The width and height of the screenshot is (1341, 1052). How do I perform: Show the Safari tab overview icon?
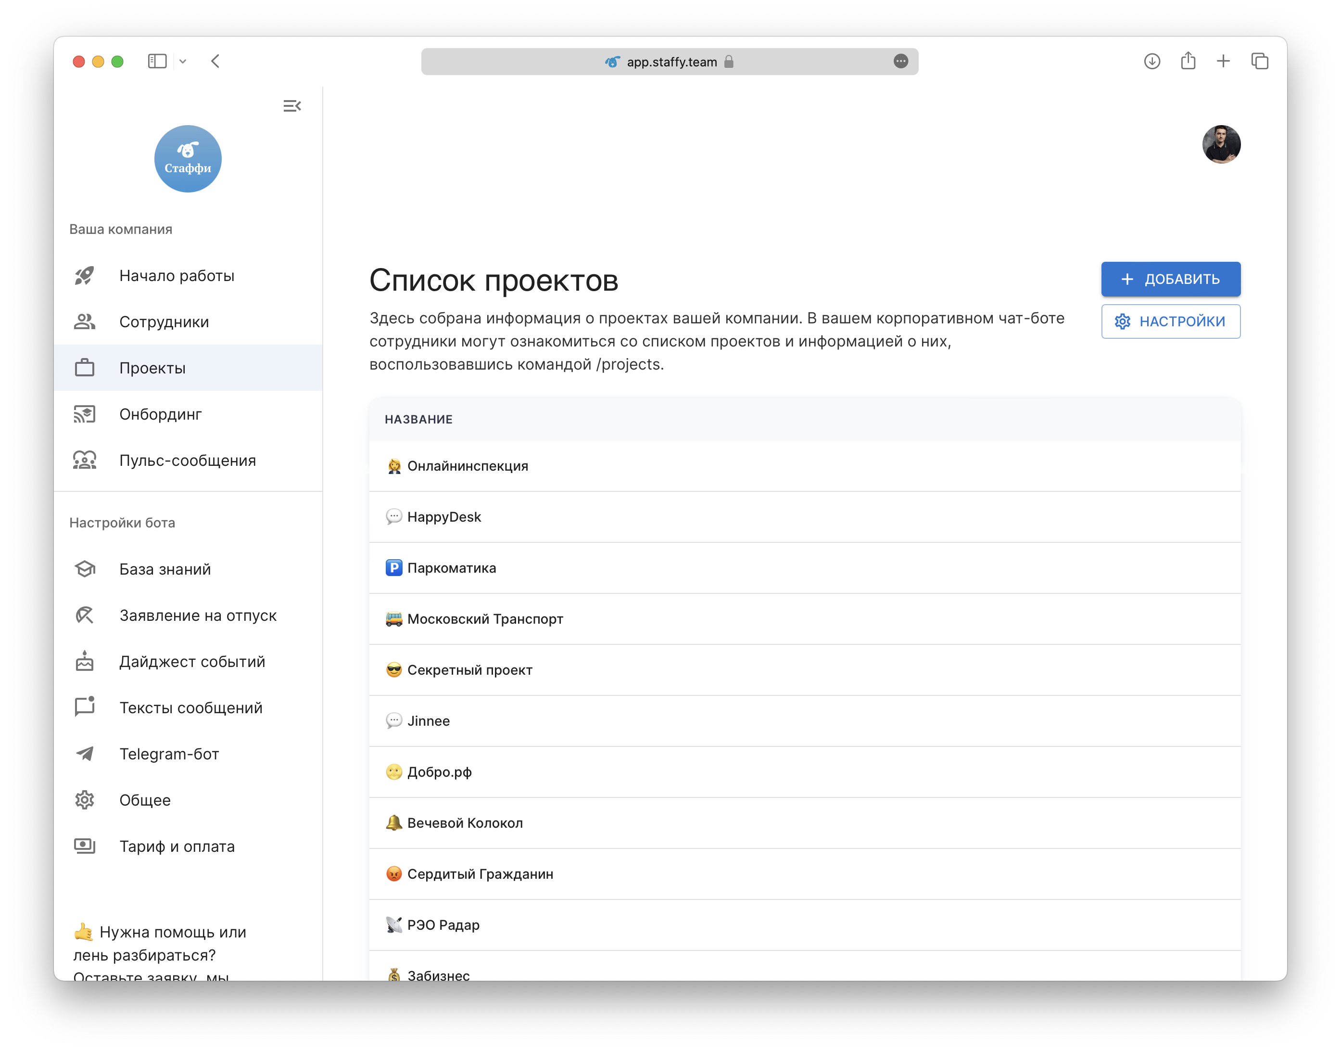click(1259, 61)
